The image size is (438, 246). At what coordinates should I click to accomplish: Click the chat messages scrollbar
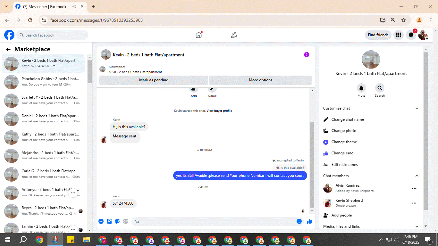[312, 165]
